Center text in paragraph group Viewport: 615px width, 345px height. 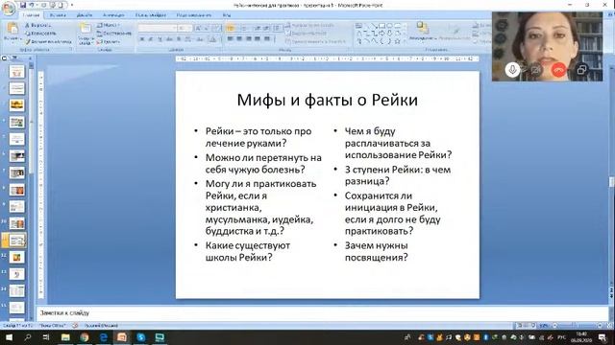(239, 39)
